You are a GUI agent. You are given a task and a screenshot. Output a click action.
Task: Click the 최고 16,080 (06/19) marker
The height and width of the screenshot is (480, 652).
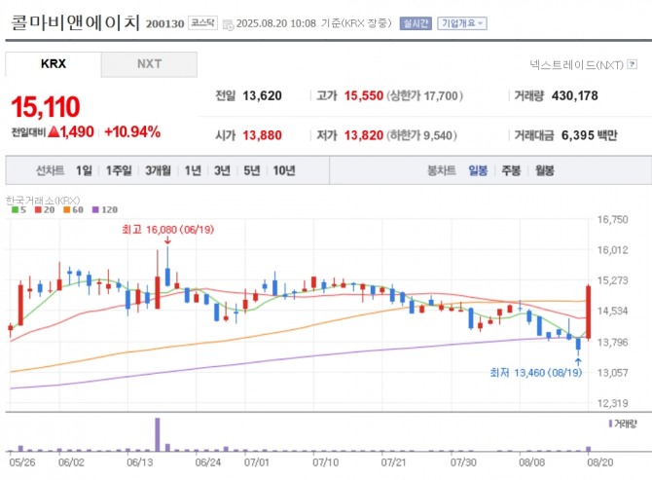point(167,230)
